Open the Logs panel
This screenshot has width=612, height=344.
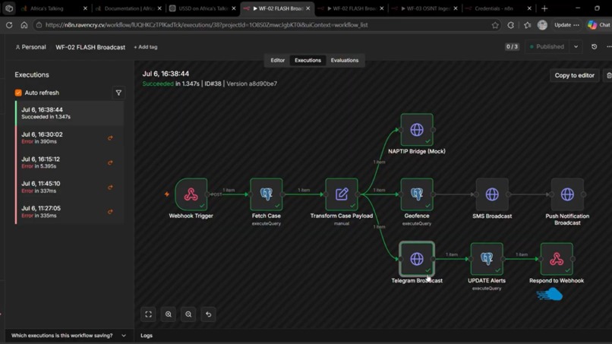[x=147, y=336]
